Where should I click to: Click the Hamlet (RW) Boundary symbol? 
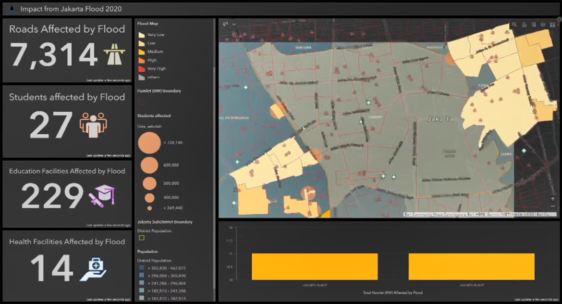pos(142,102)
